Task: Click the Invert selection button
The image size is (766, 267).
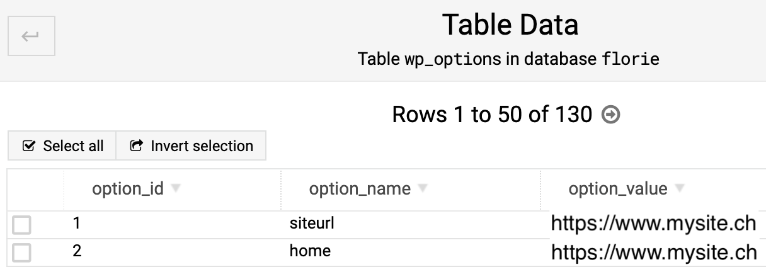Action: [x=191, y=146]
